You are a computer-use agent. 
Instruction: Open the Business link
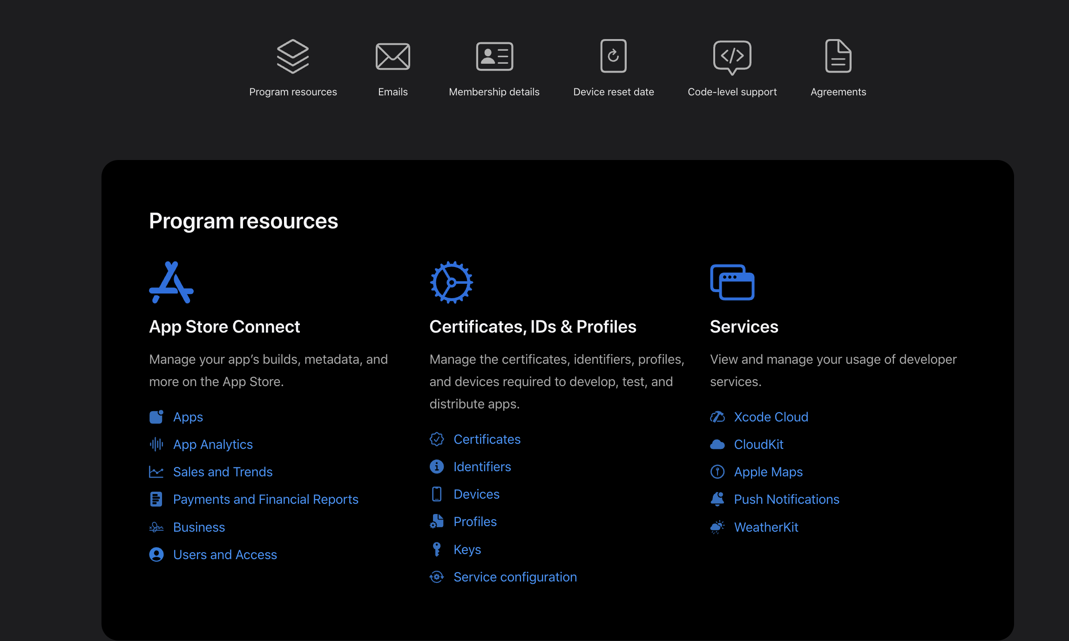[x=199, y=527]
